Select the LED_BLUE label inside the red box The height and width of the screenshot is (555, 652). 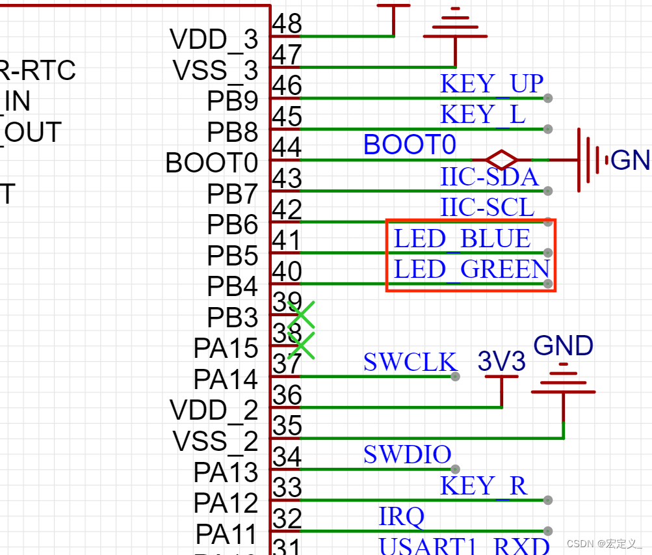[462, 238]
